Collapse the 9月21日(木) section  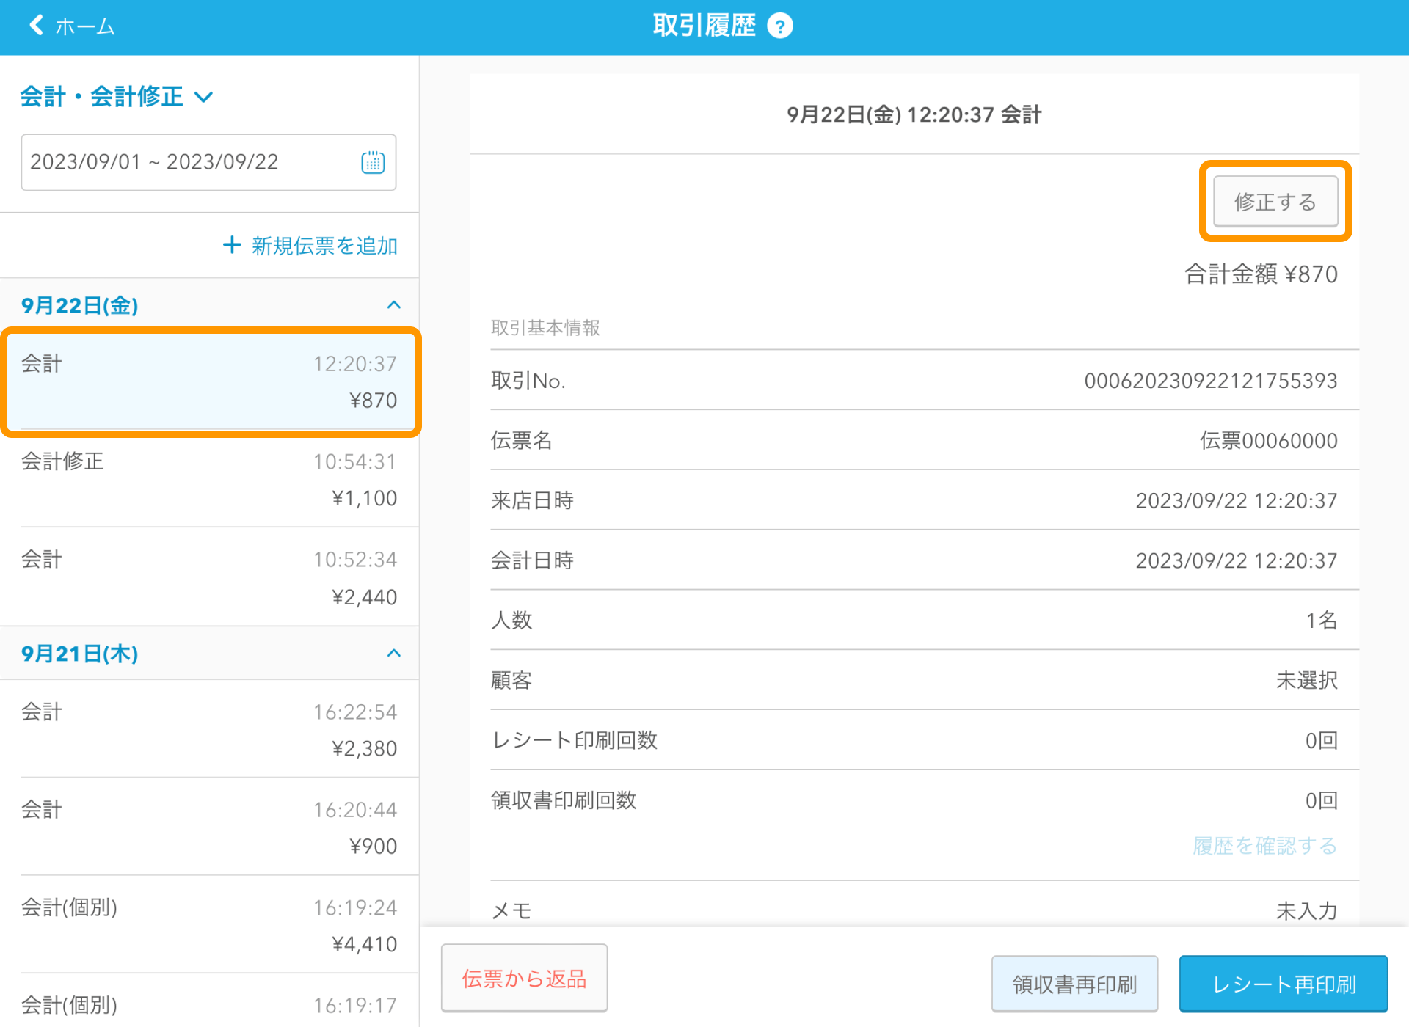click(394, 653)
